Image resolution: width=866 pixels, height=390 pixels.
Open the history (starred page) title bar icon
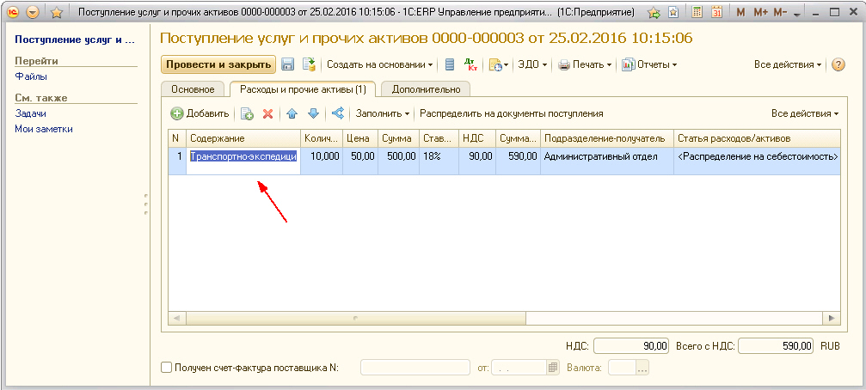tap(673, 12)
